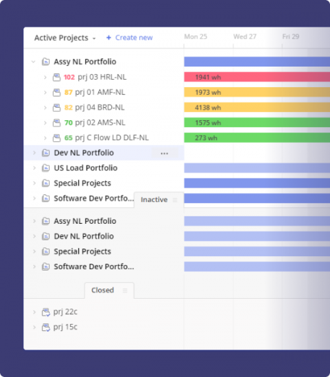Collapse the active Assy NL Portfolio tree

click(x=34, y=62)
